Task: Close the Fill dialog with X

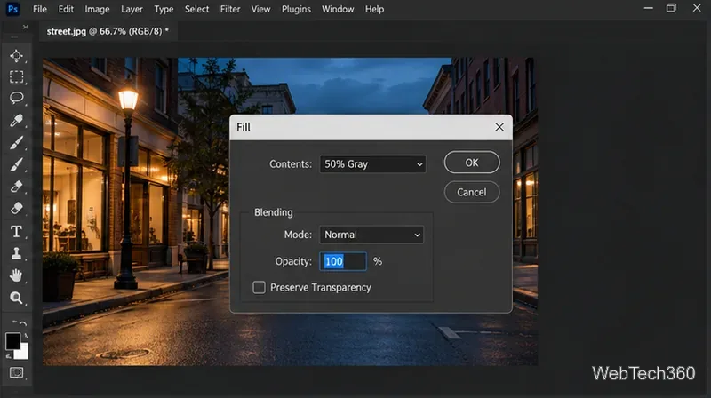Action: [499, 127]
